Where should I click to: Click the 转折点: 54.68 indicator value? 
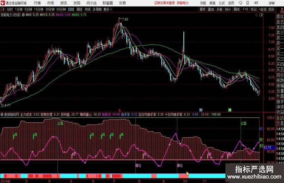(x=111, y=114)
